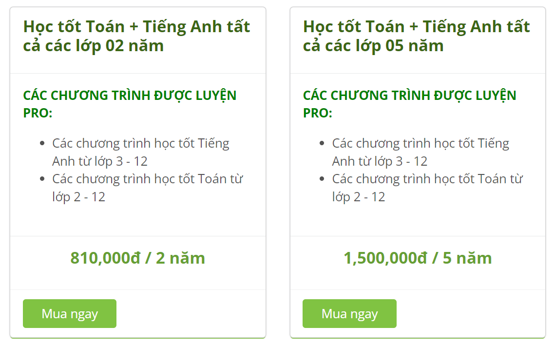
Task: Select the 'Học tốt Toán + Tiếng Anh 02 năm' title
Action: 137,36
